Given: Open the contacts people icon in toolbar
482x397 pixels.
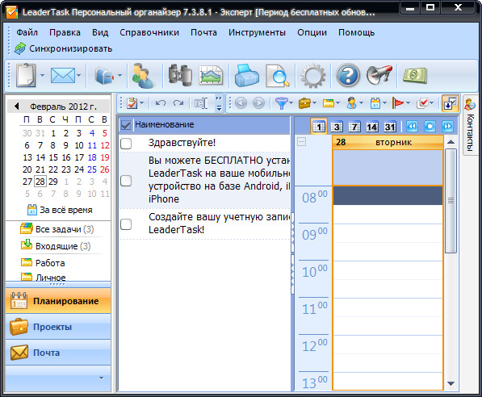Looking at the screenshot, I should [142, 76].
